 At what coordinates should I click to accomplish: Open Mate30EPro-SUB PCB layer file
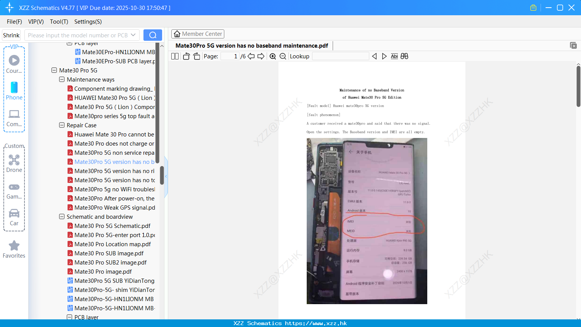(115, 61)
